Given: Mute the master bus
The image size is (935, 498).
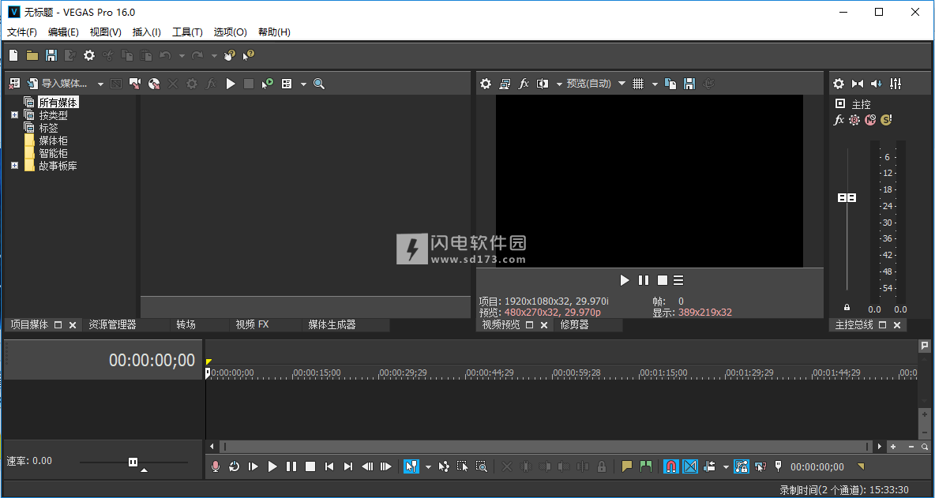Looking at the screenshot, I should pyautogui.click(x=870, y=120).
